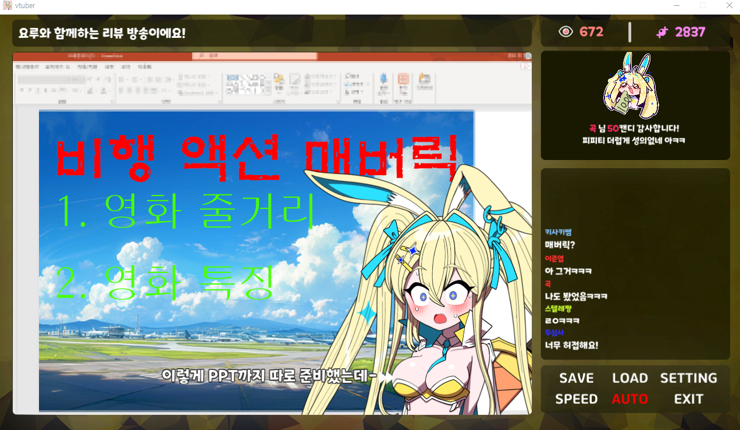Screen dimensions: 740x430
Task: Change the game SPEED
Action: pyautogui.click(x=577, y=399)
